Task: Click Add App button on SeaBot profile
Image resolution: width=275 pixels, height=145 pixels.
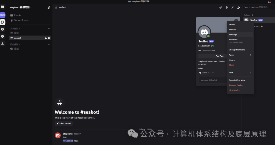Action: (x=213, y=56)
